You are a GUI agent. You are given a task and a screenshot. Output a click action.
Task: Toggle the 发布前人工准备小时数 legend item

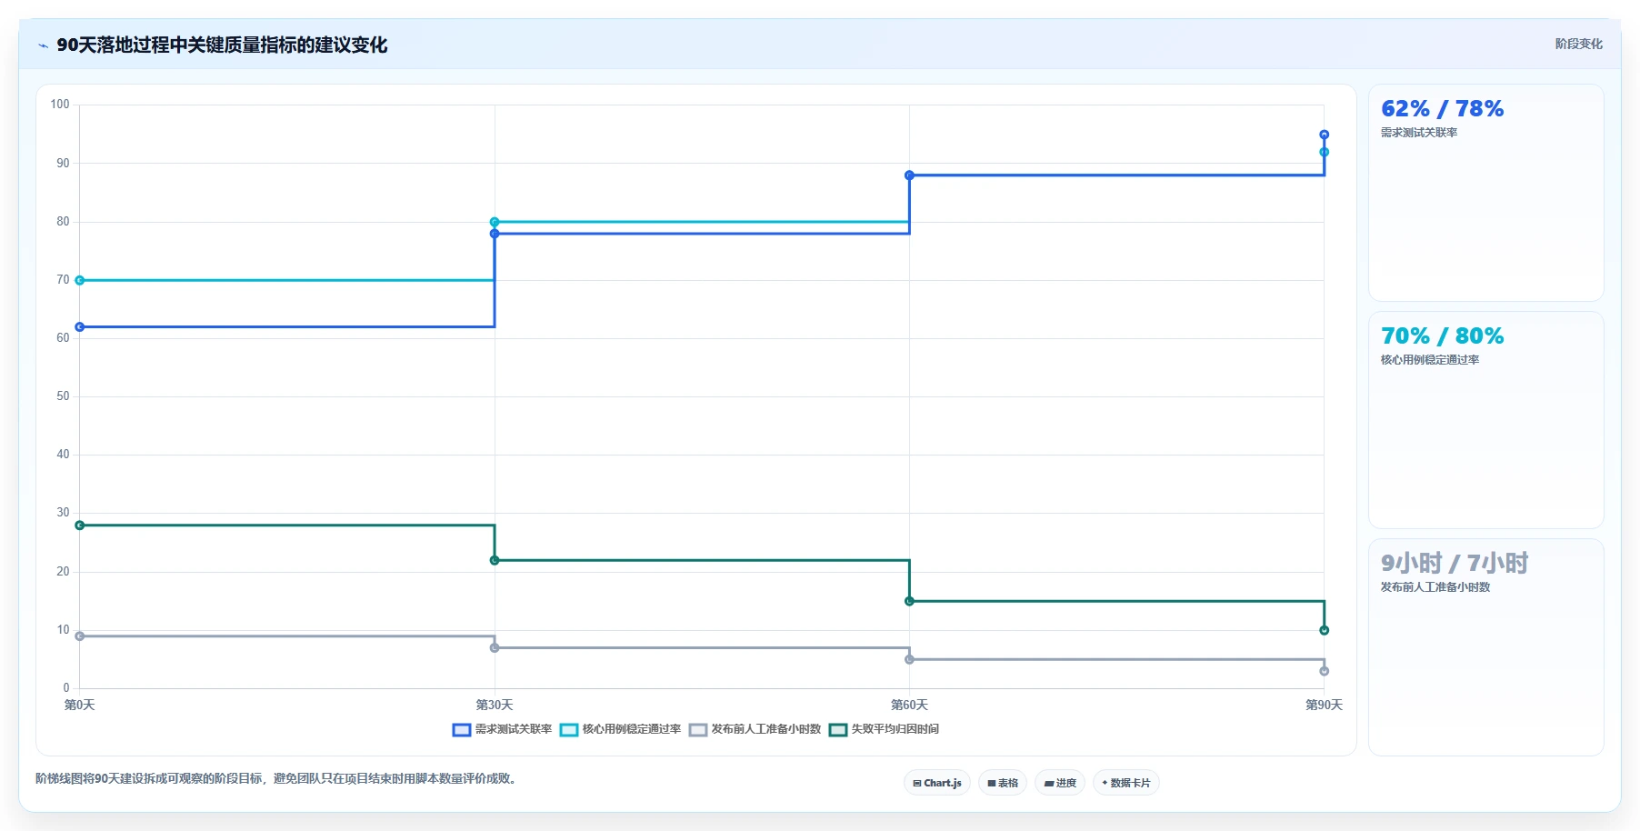point(755,729)
